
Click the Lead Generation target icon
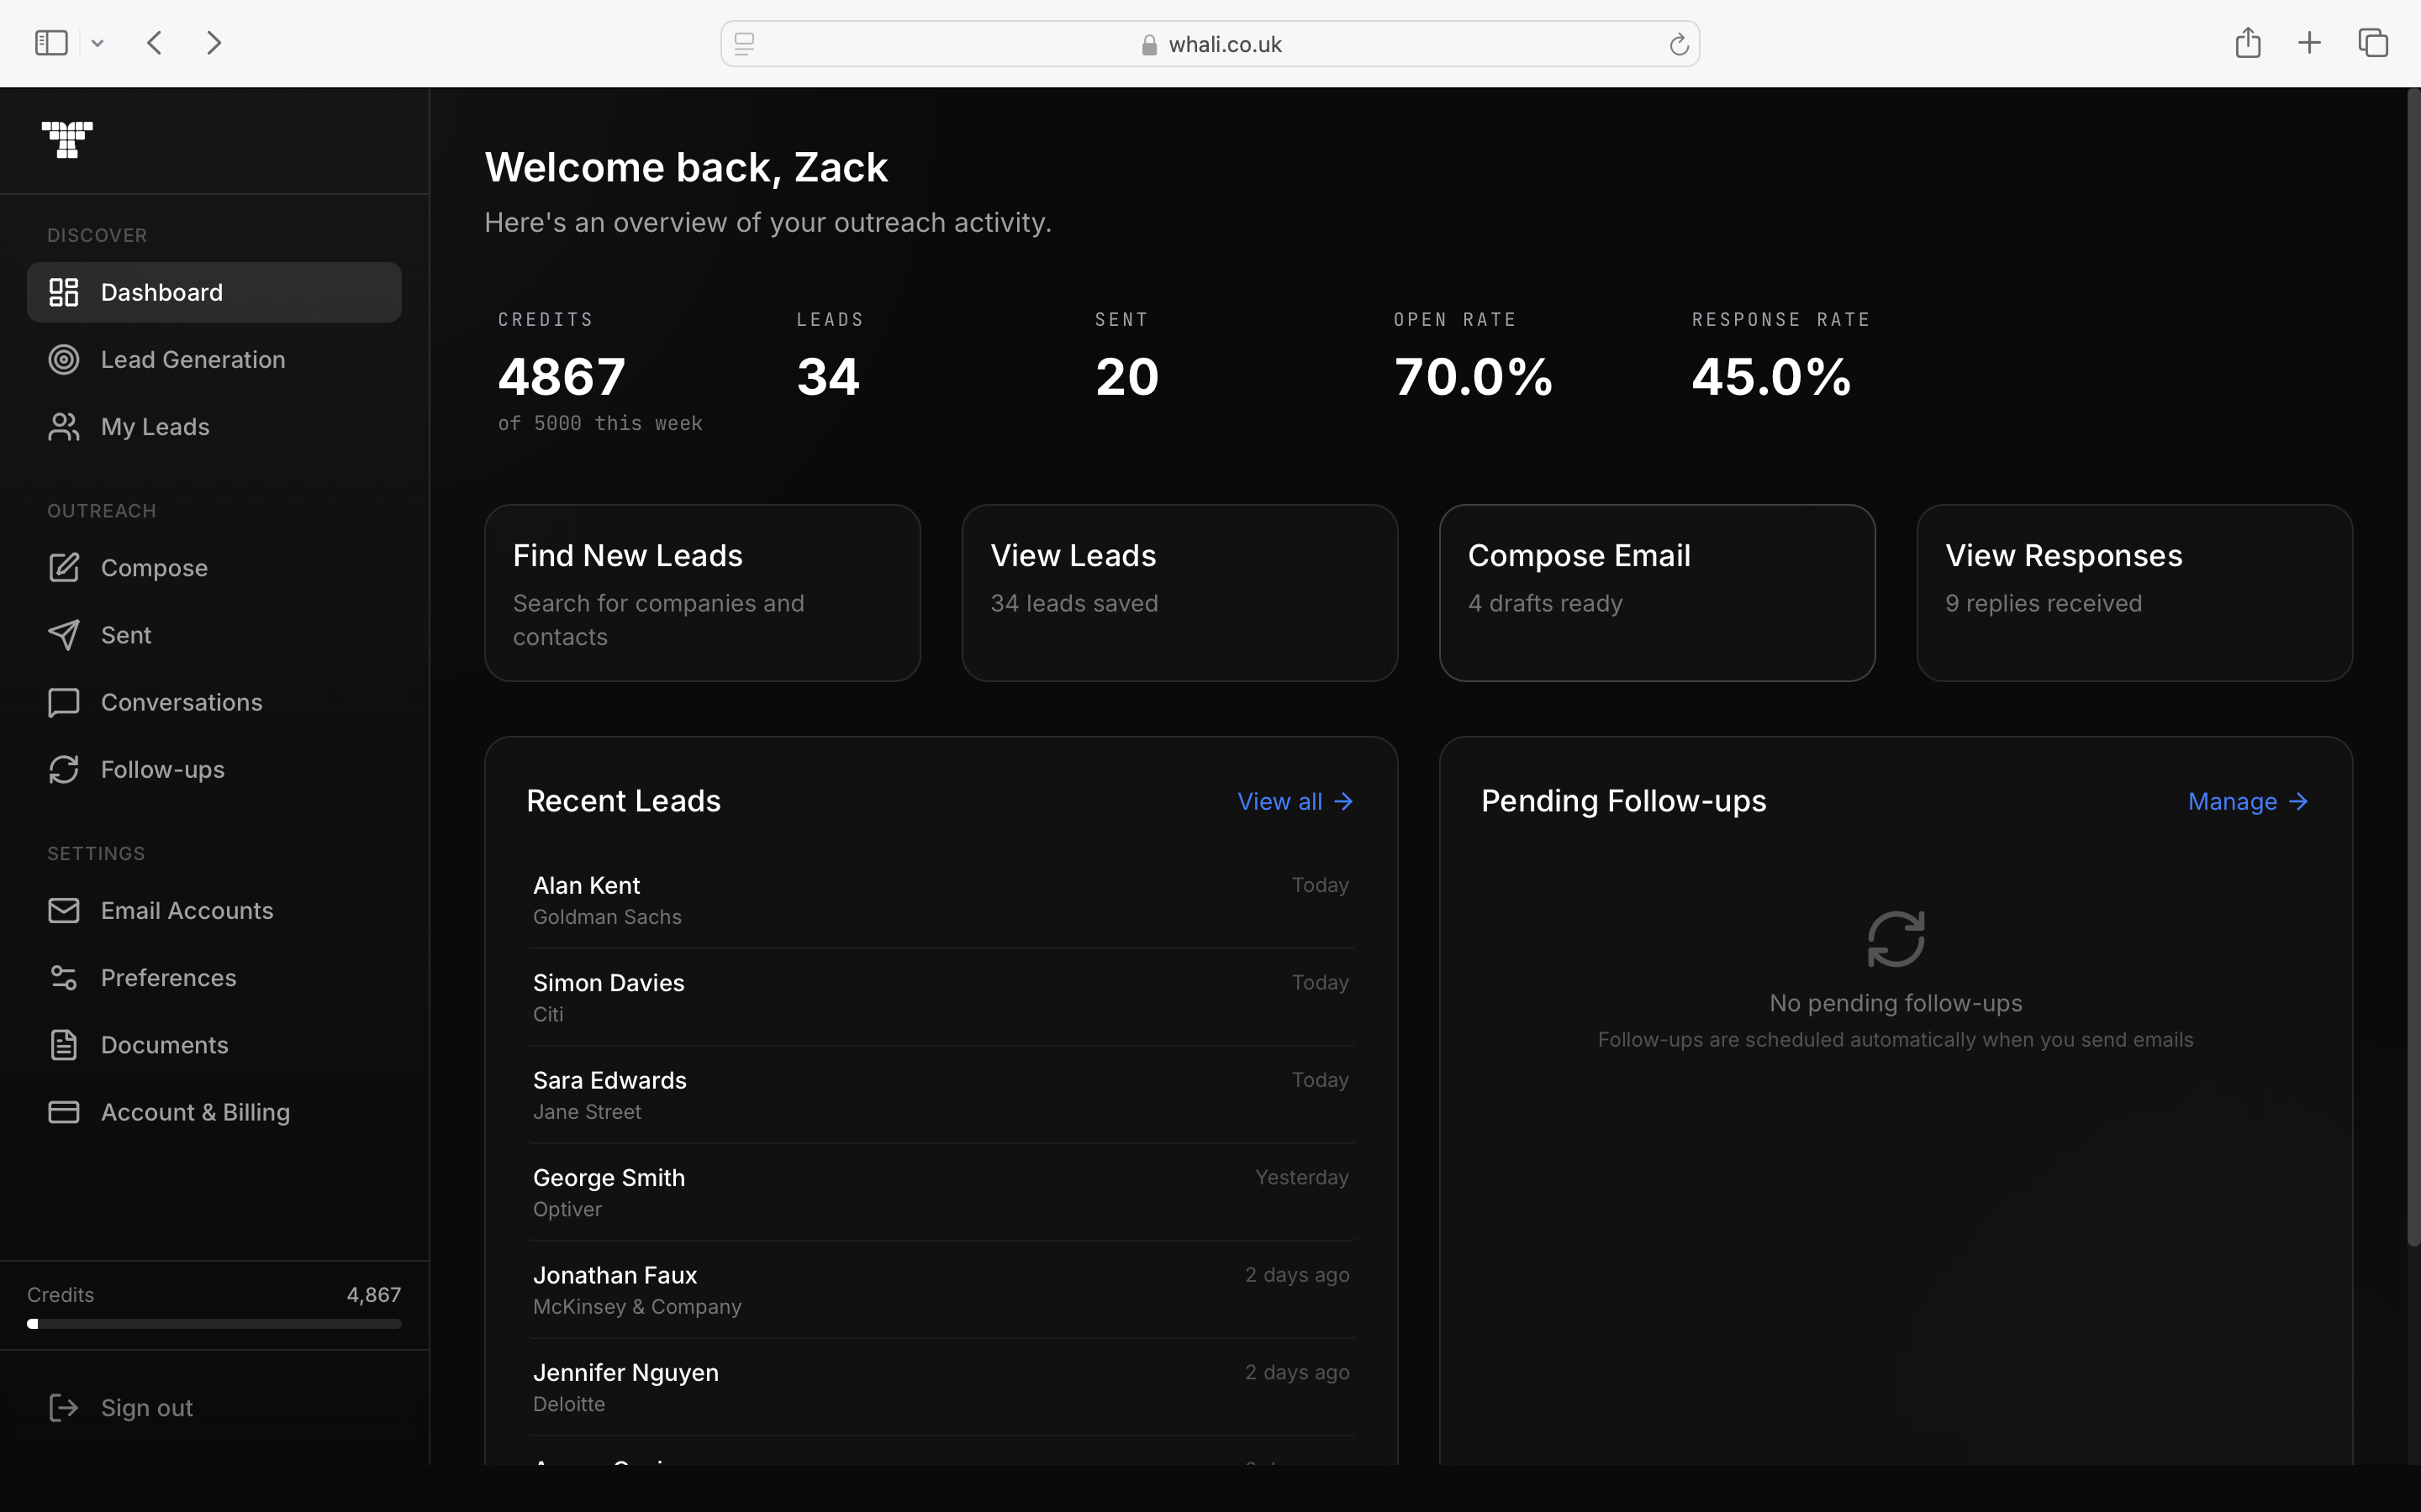pos(63,359)
